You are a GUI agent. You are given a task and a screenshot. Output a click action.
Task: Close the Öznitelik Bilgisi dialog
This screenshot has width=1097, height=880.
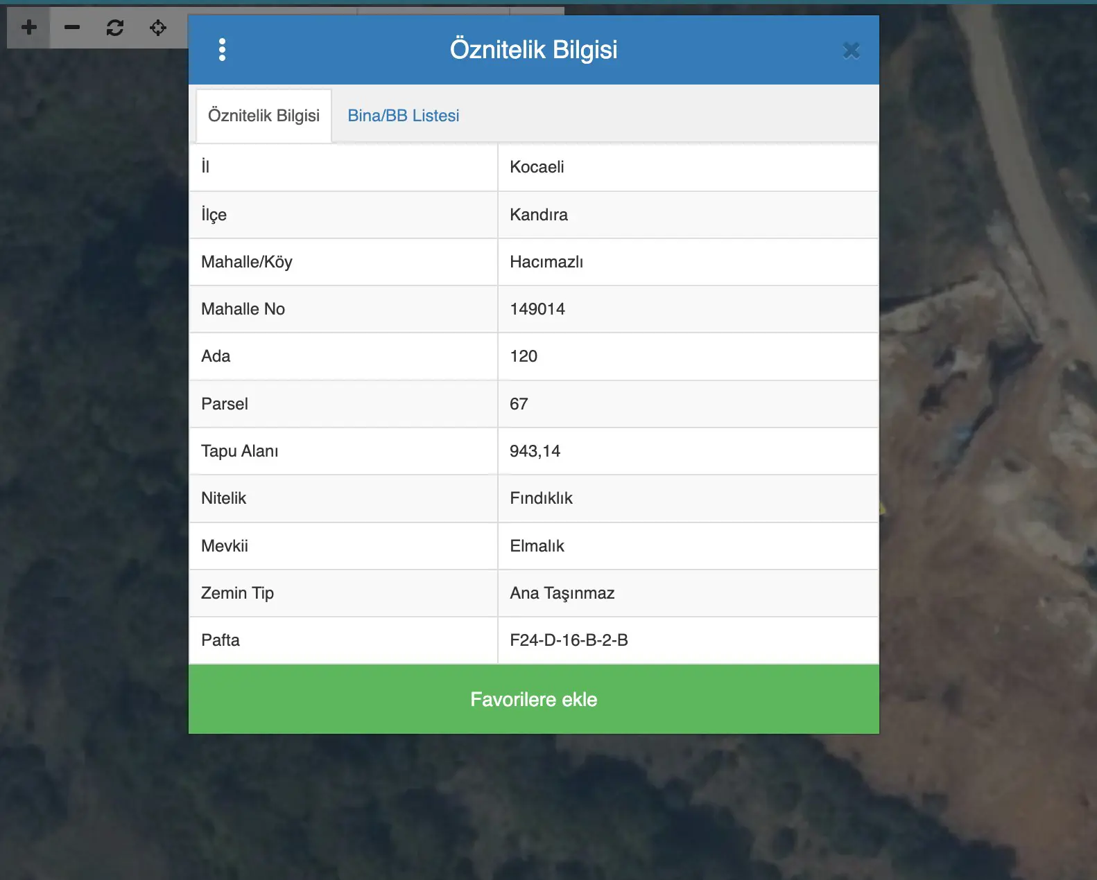852,51
